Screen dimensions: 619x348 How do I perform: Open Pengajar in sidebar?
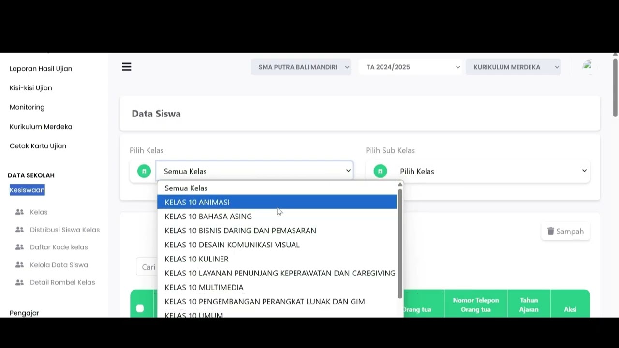(24, 313)
